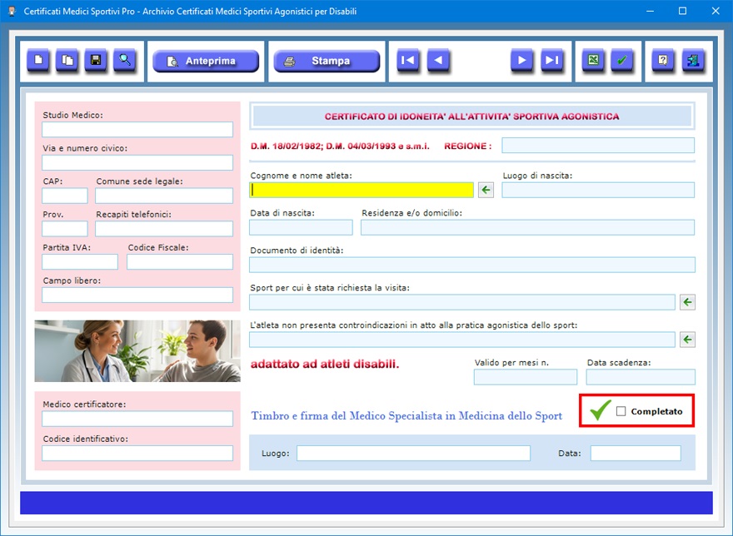The image size is (733, 536).
Task: Open search with magnifying glass icon
Action: pyautogui.click(x=125, y=61)
